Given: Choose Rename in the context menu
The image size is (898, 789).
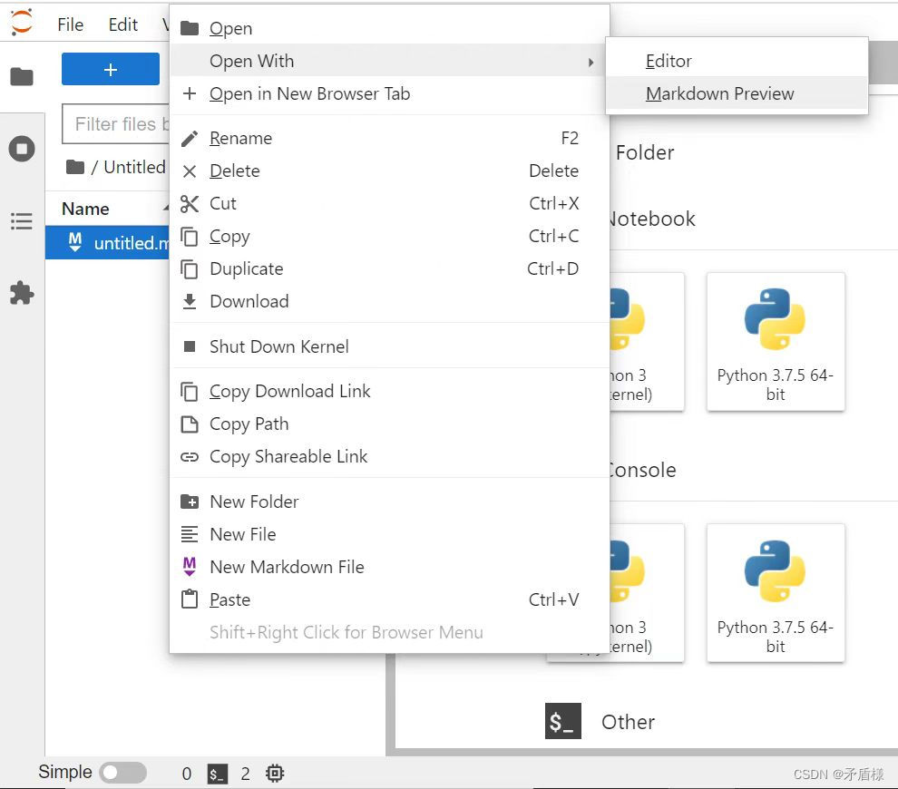Looking at the screenshot, I should click(389, 138).
